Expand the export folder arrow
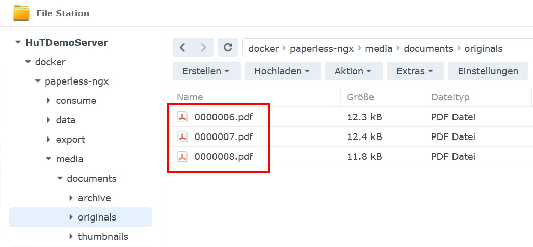Viewport: 533px width, 247px height. pos(48,140)
